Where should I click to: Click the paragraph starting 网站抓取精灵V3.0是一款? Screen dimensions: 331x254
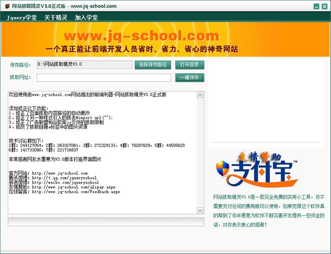coord(269,211)
